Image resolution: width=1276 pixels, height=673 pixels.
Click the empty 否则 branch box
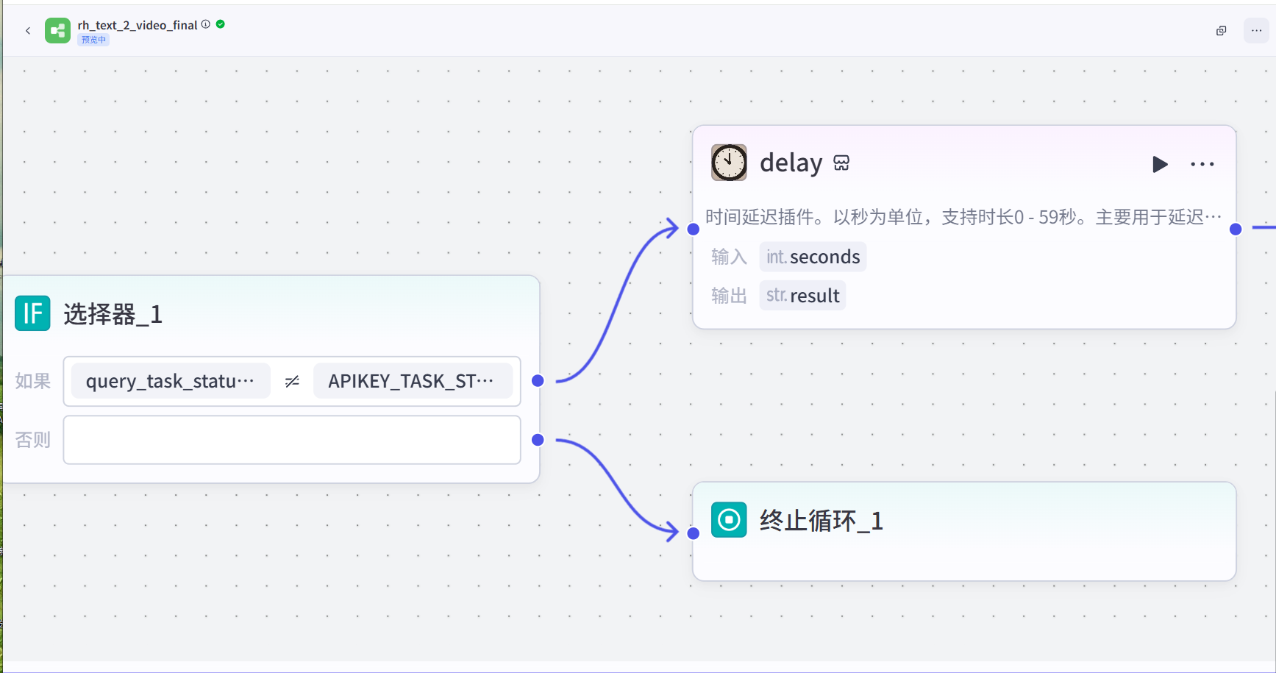pyautogui.click(x=292, y=440)
